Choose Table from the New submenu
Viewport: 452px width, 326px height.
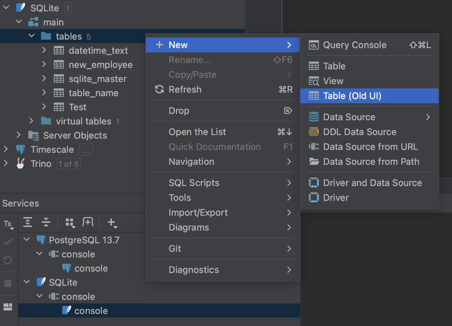pyautogui.click(x=369, y=66)
